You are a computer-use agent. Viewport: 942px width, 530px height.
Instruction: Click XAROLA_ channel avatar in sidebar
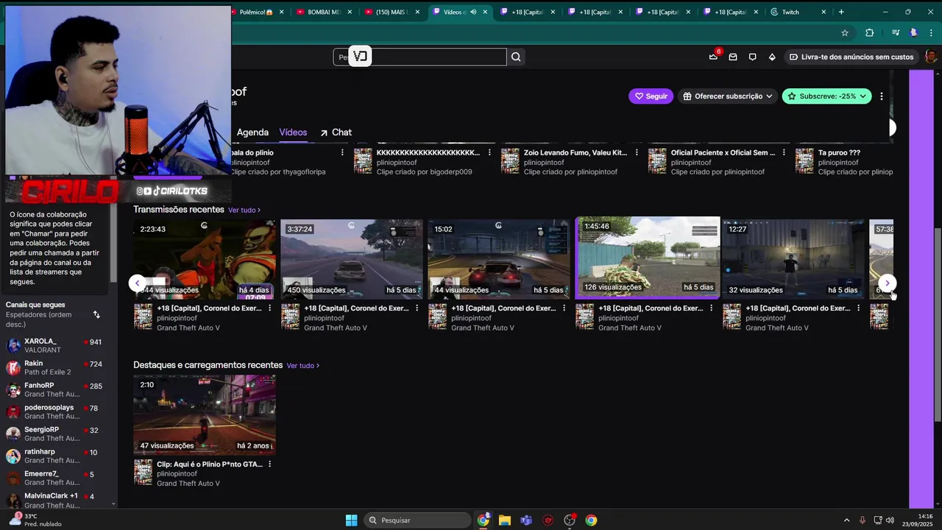point(13,346)
